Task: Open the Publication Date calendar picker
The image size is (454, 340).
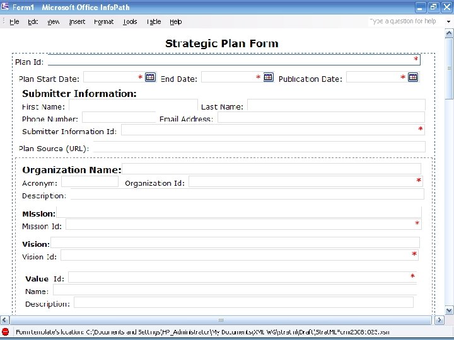Action: 413,77
